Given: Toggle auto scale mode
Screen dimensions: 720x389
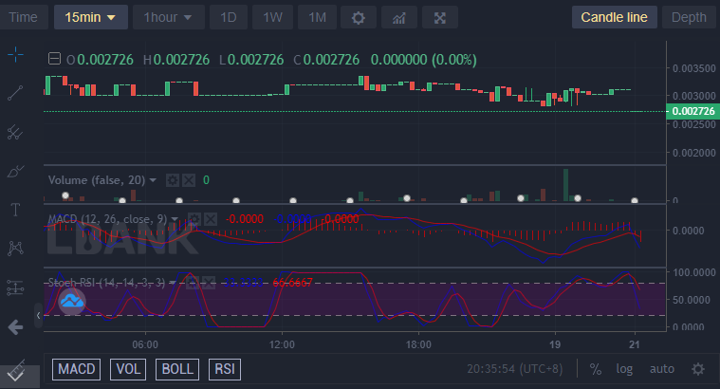Looking at the screenshot, I should point(661,368).
